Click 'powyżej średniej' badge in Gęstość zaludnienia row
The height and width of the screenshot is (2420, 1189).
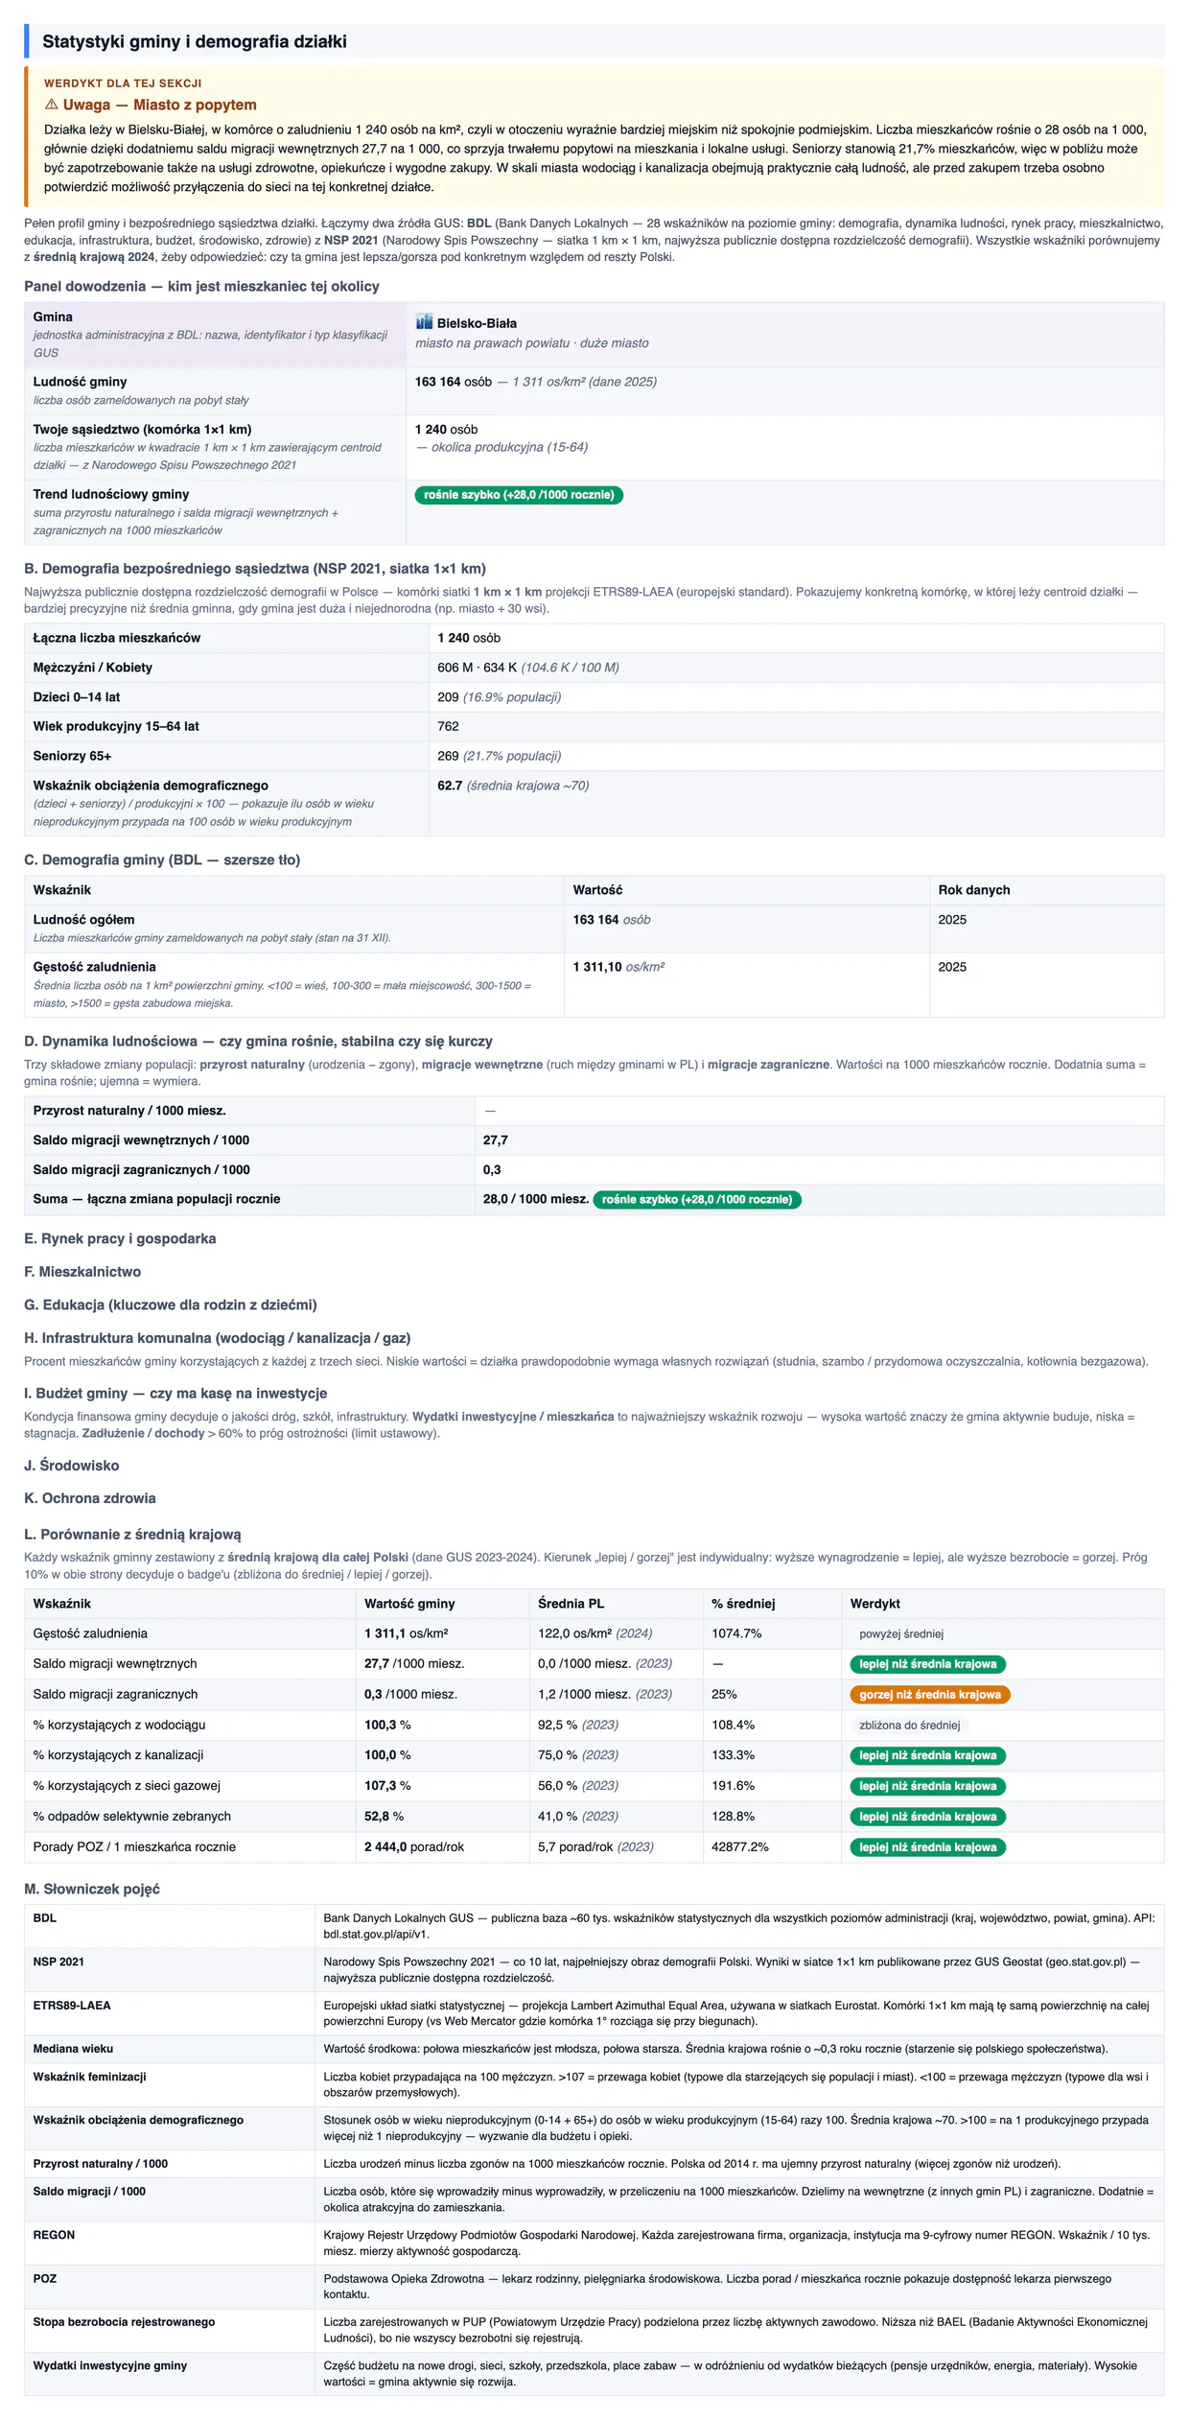901,1633
